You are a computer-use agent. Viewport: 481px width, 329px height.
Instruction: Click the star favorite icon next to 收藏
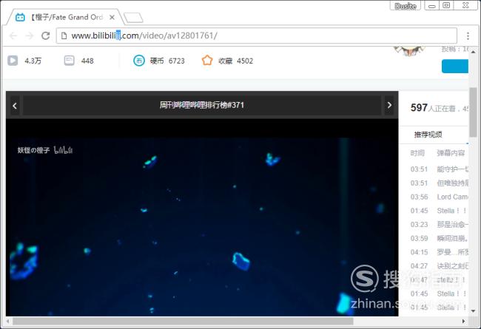pos(207,60)
